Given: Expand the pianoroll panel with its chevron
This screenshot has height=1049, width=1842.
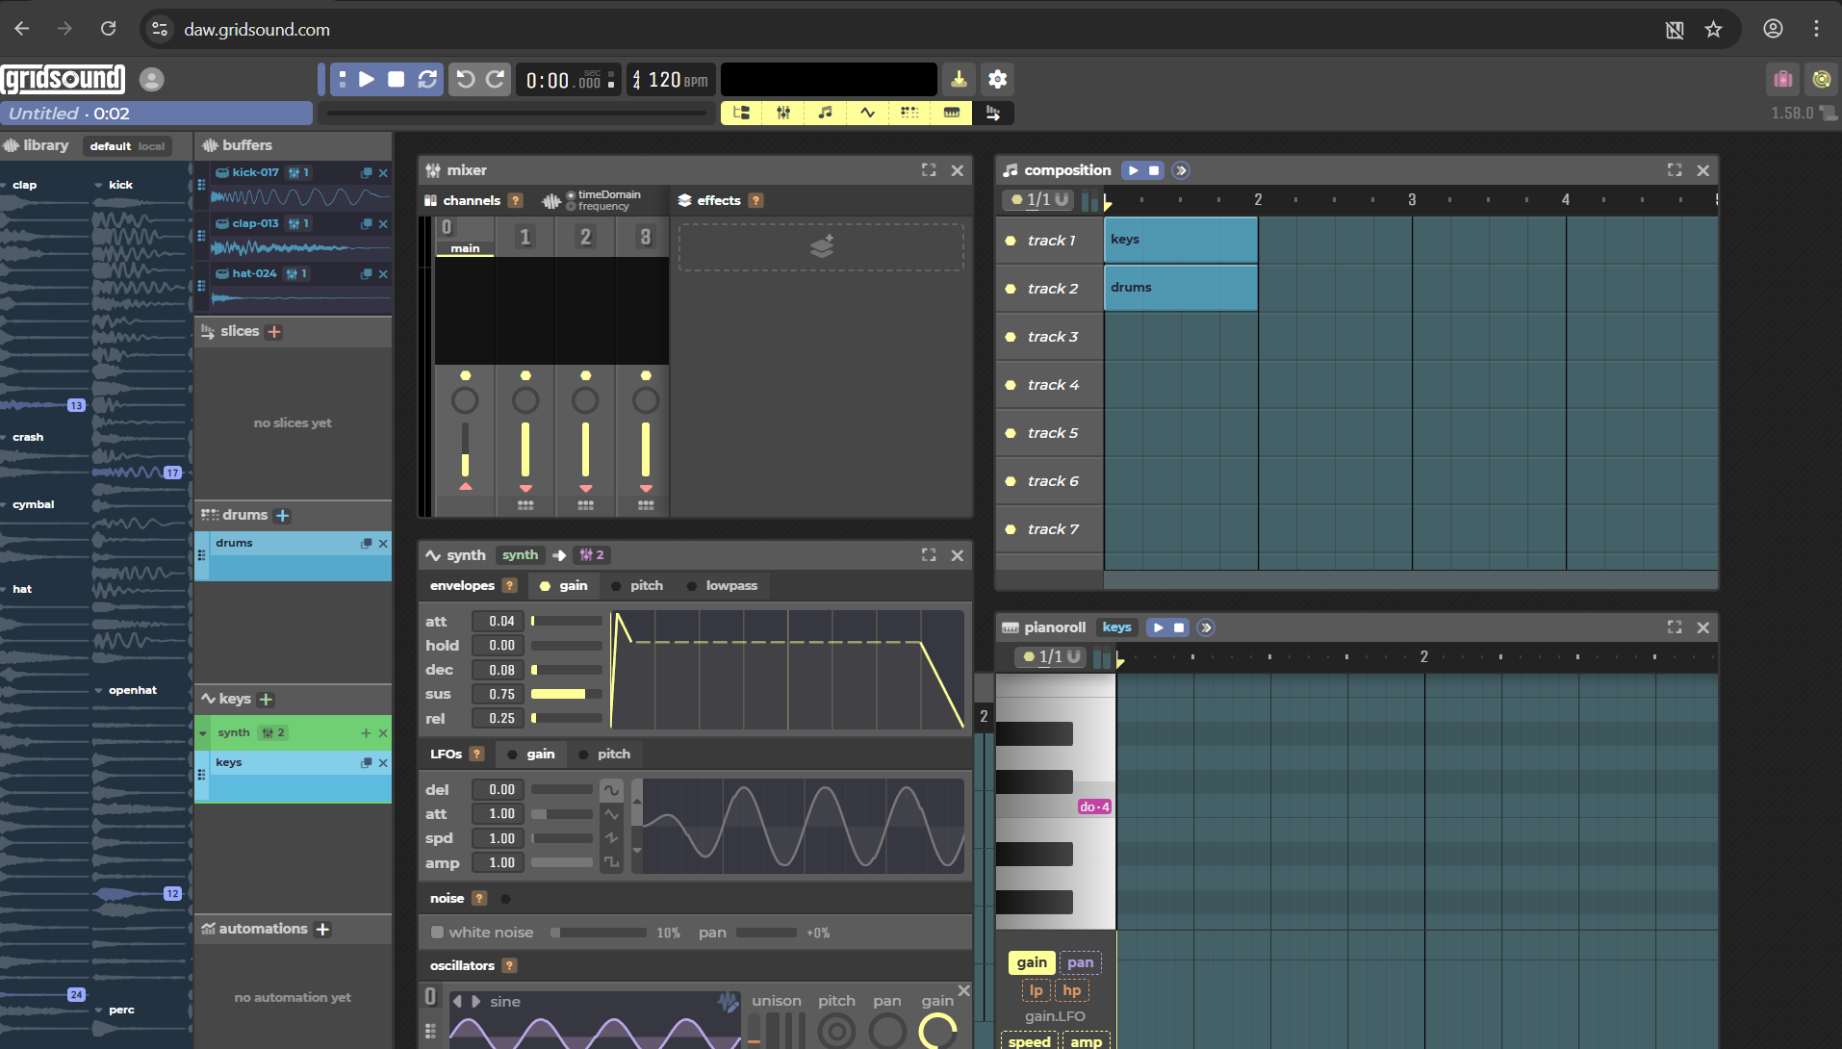Looking at the screenshot, I should click(1206, 627).
